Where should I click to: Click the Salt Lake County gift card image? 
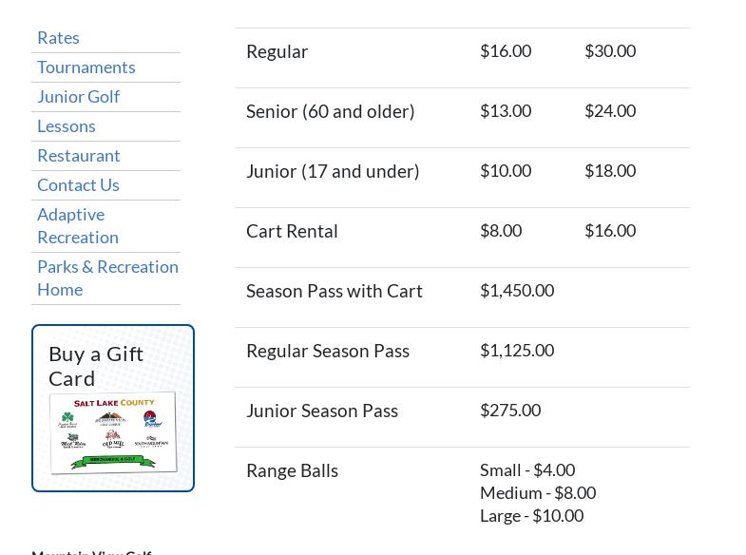point(113,432)
